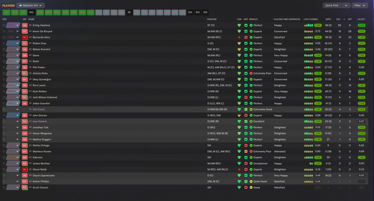Click the condition heart icon for Erling Haaland

(x=239, y=25)
